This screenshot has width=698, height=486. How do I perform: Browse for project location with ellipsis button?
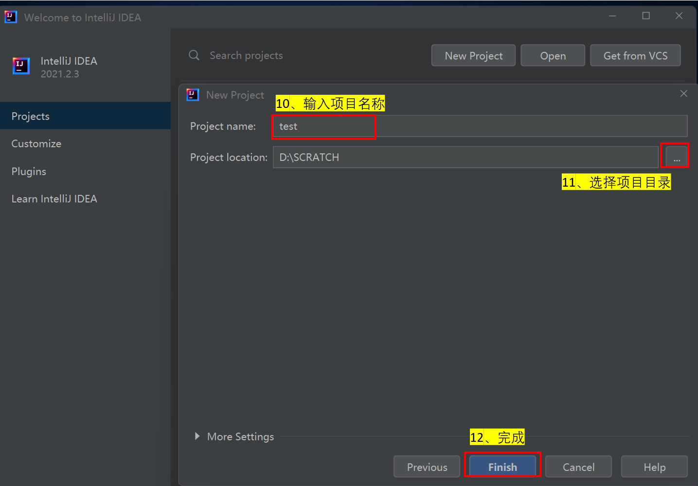677,157
